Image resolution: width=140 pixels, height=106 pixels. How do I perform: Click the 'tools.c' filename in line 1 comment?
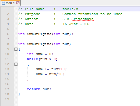tap(70, 9)
